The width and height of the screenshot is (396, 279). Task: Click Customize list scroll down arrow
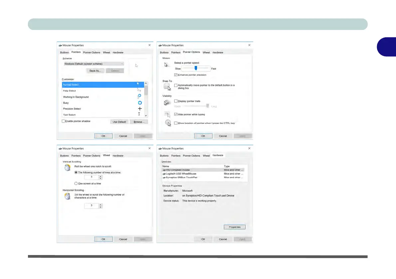[146, 116]
